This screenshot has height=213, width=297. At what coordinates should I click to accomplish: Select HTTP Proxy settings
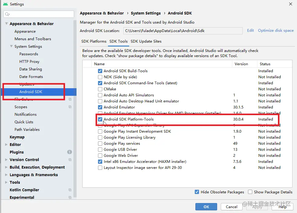click(x=29, y=62)
